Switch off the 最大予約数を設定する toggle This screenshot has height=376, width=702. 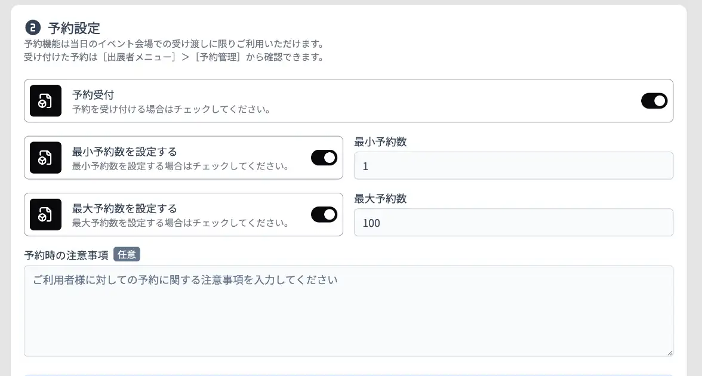(x=324, y=214)
